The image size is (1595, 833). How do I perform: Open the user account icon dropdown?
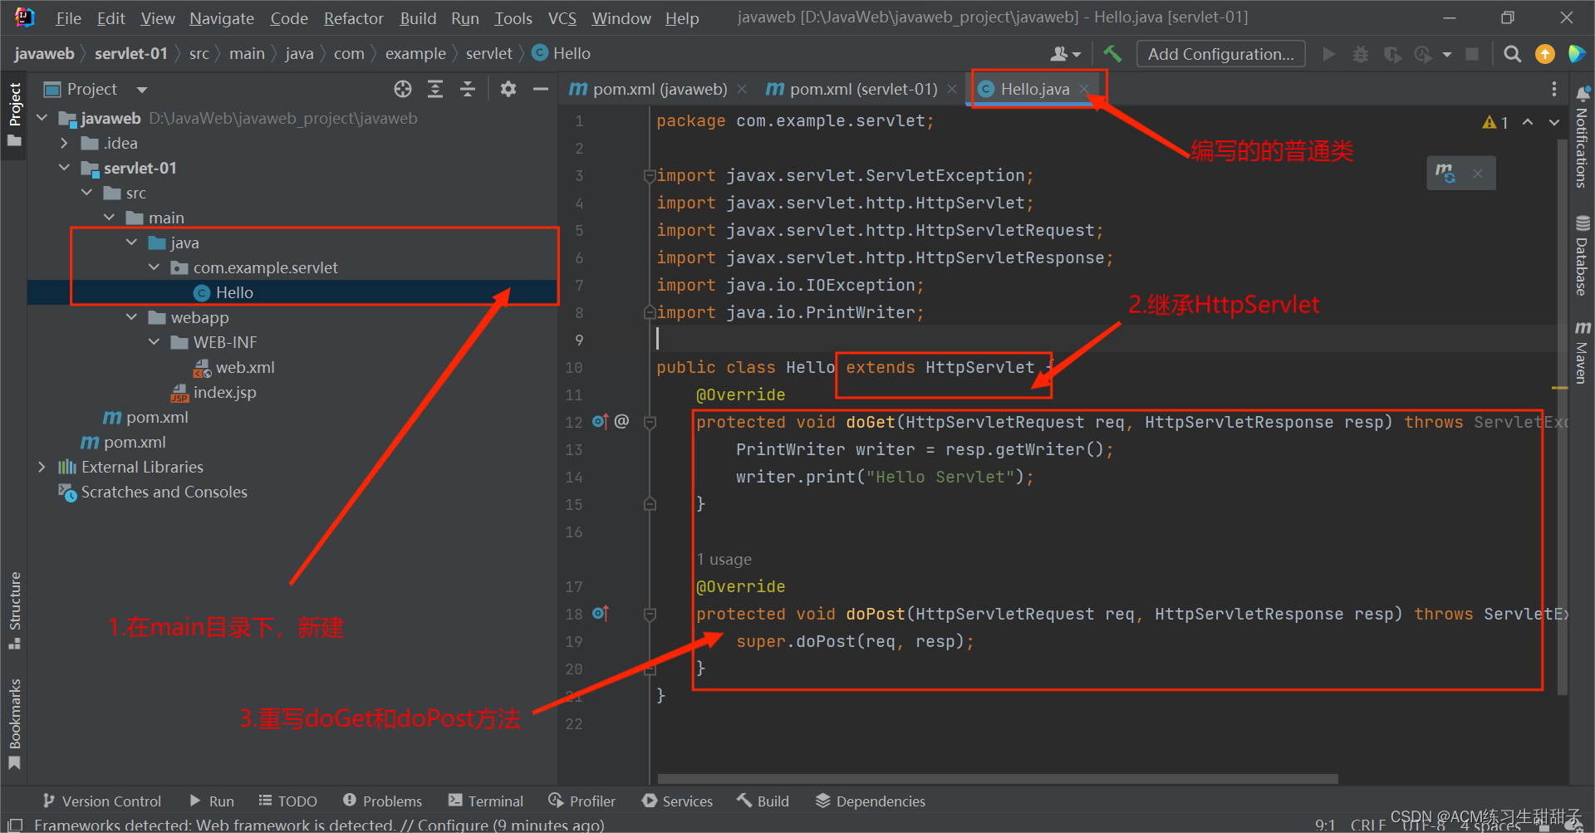point(1066,54)
